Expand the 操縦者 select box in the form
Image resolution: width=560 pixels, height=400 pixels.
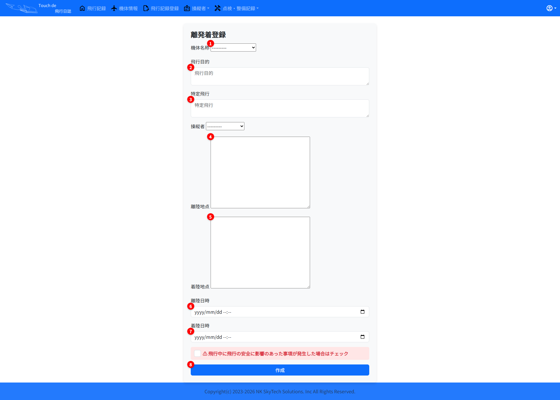225,126
